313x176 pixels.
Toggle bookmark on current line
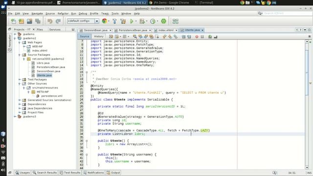(x=176, y=37)
